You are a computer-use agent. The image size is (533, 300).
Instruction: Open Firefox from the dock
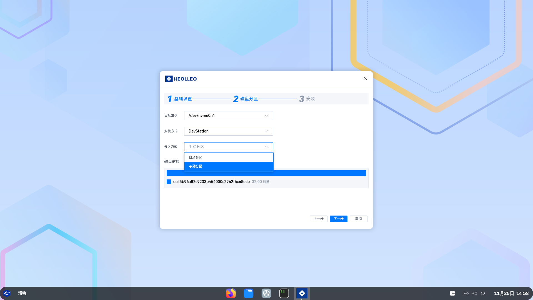tap(231, 293)
